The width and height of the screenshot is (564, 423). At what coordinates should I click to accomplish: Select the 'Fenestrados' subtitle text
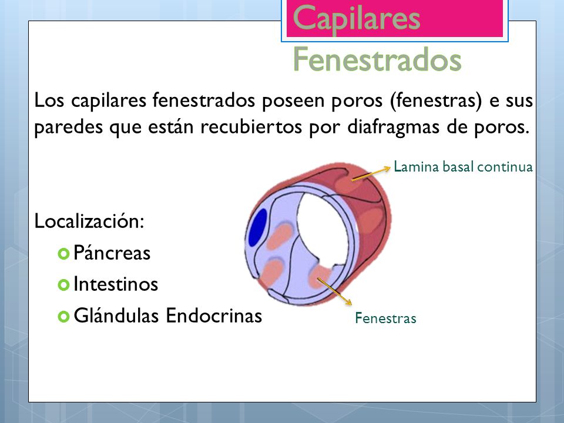(377, 59)
